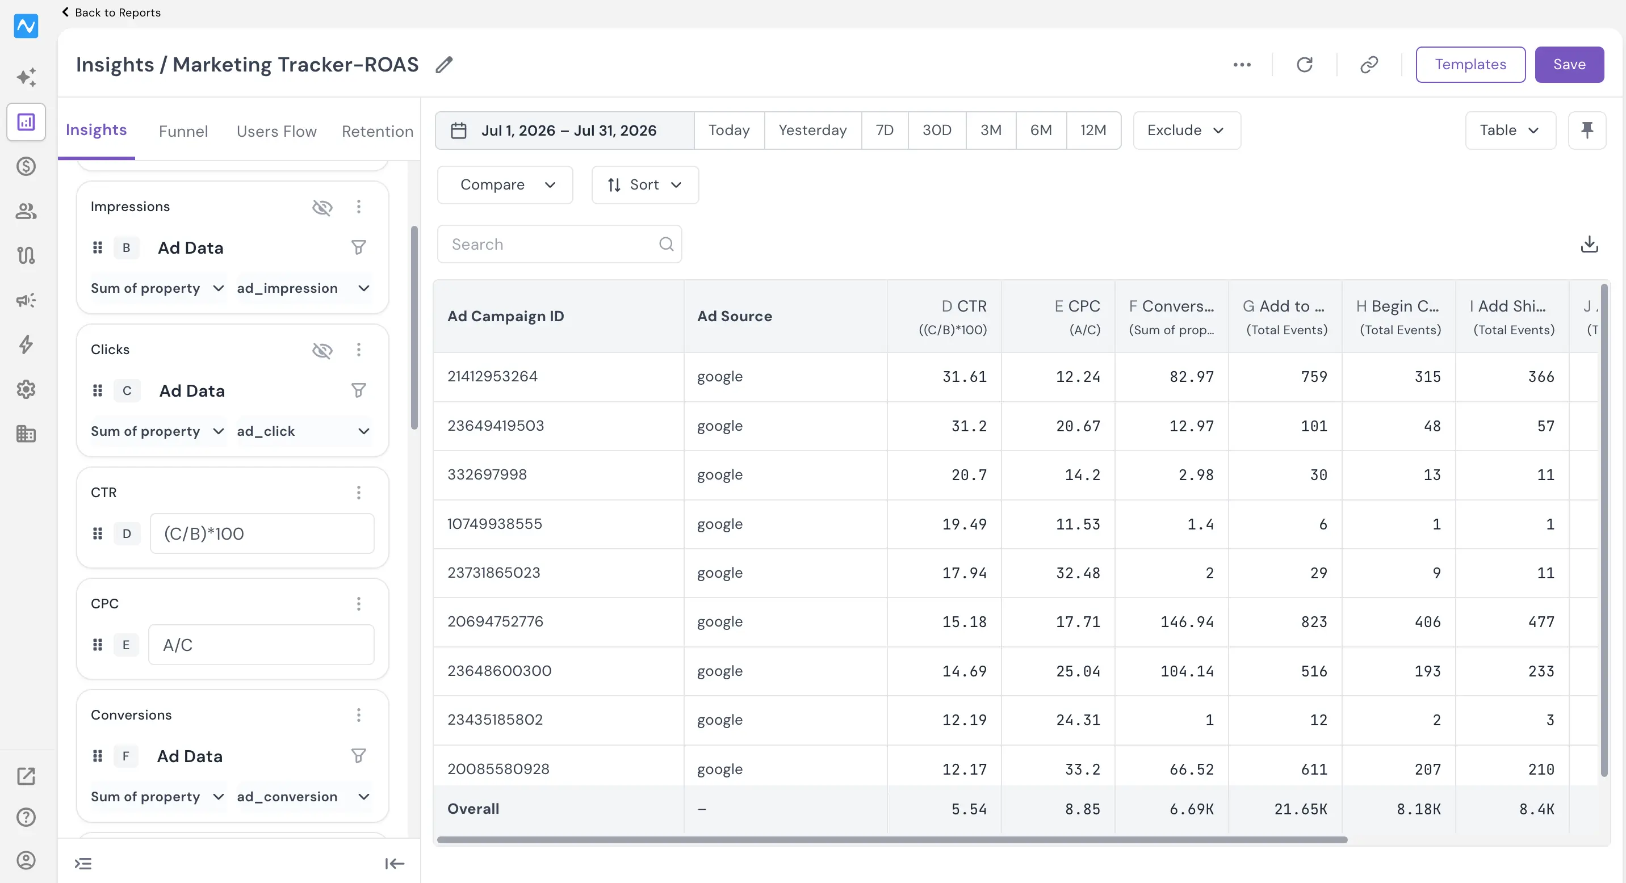Click the Save button
This screenshot has height=883, width=1626.
pyautogui.click(x=1569, y=64)
